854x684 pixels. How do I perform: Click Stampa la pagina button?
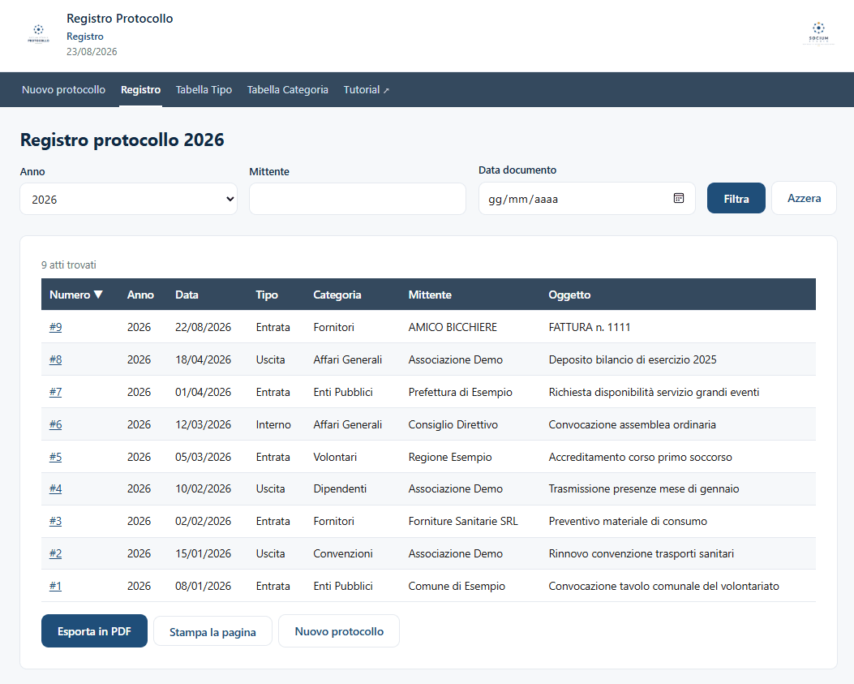tap(212, 632)
